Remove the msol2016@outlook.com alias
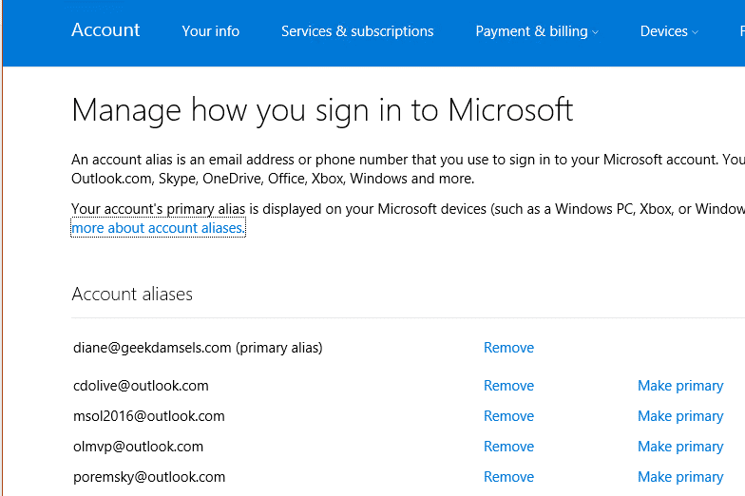 509,416
